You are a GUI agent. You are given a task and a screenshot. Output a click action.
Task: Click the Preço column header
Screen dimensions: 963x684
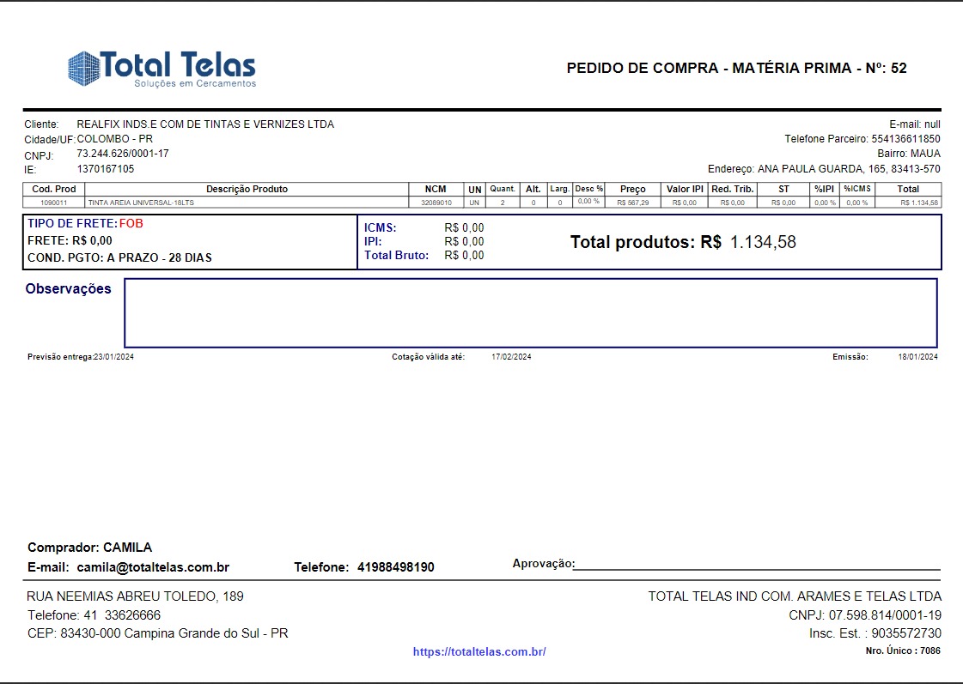point(632,189)
